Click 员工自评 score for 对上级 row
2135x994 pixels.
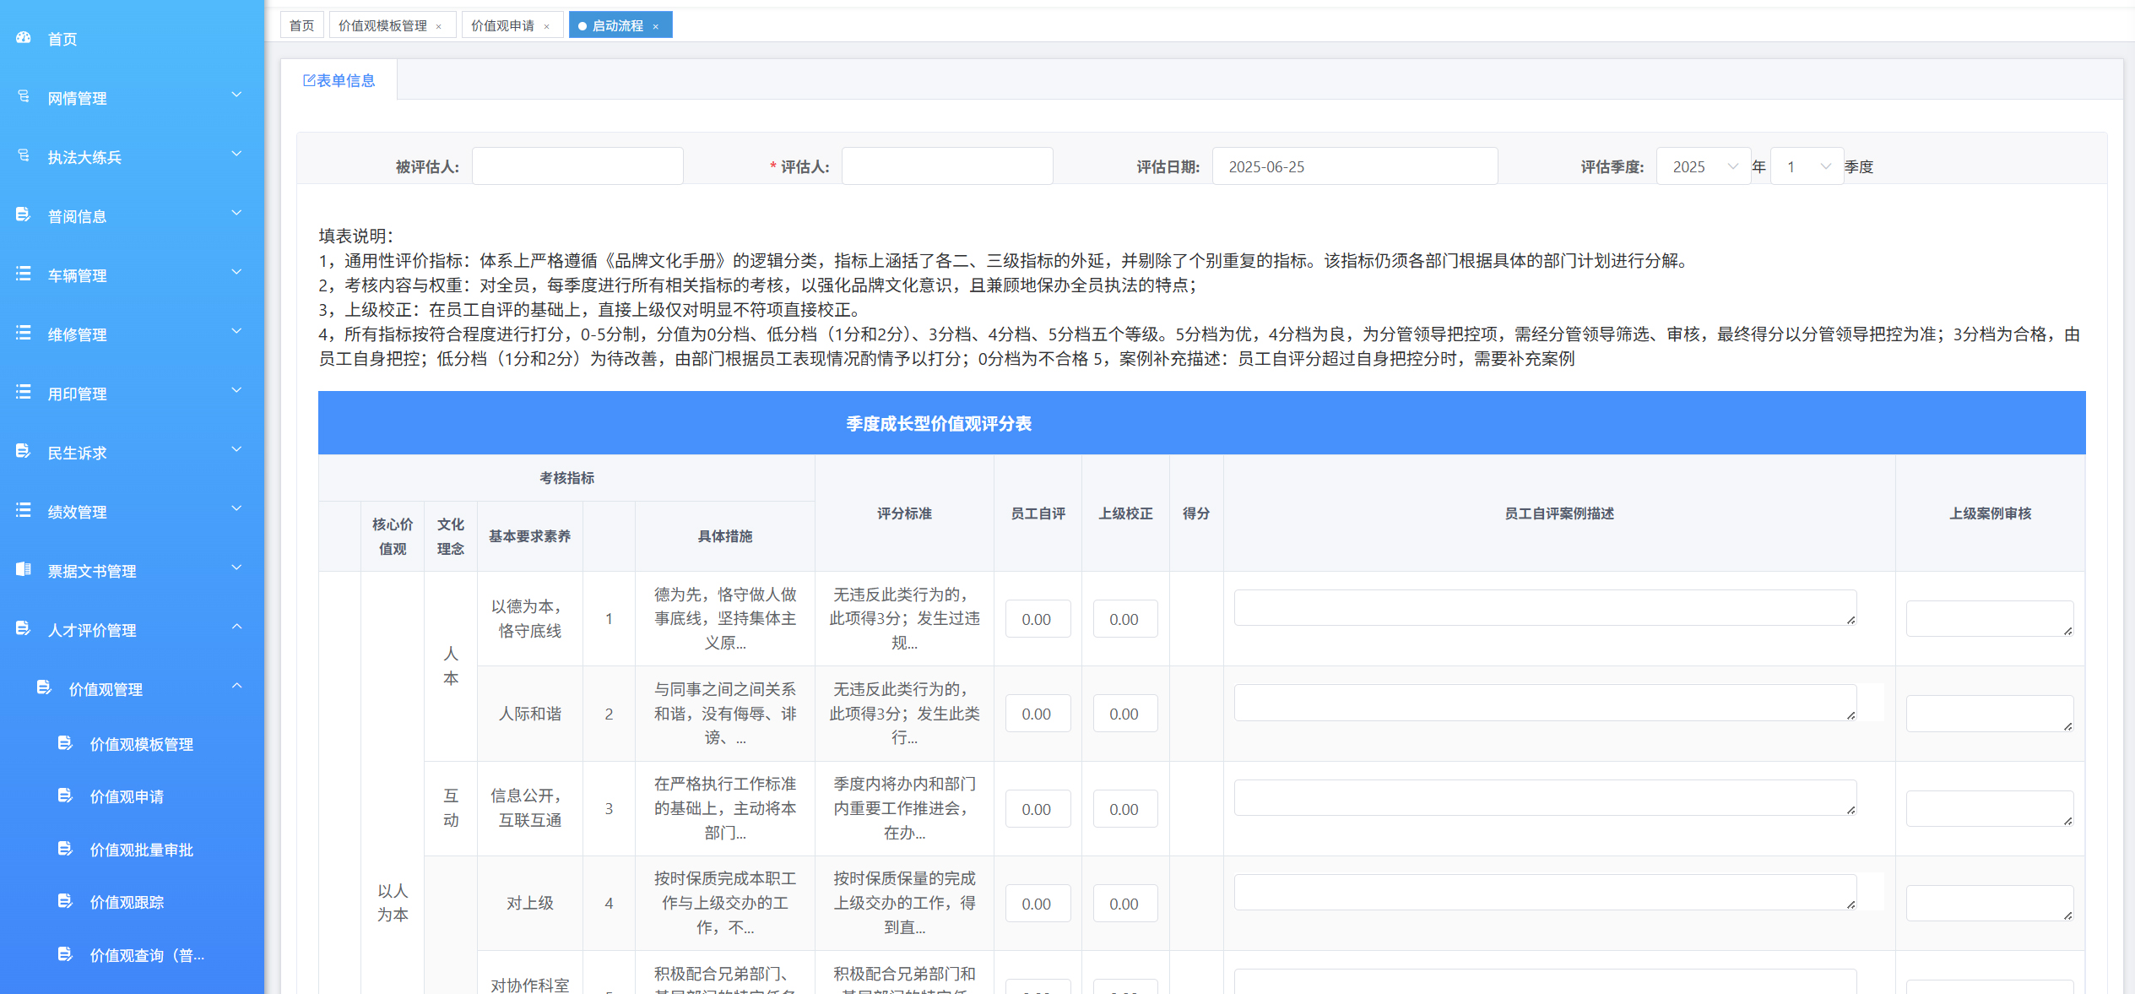pyautogui.click(x=1038, y=904)
